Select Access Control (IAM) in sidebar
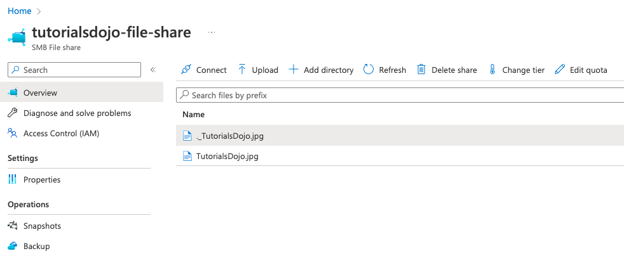Image resolution: width=624 pixels, height=263 pixels. tap(61, 133)
